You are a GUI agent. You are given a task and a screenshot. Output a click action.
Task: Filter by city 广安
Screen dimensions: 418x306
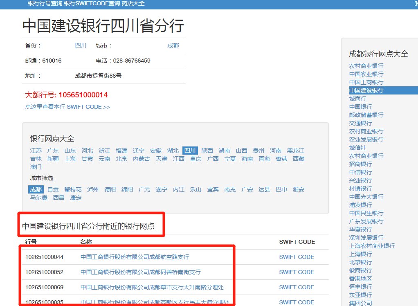click(247, 189)
